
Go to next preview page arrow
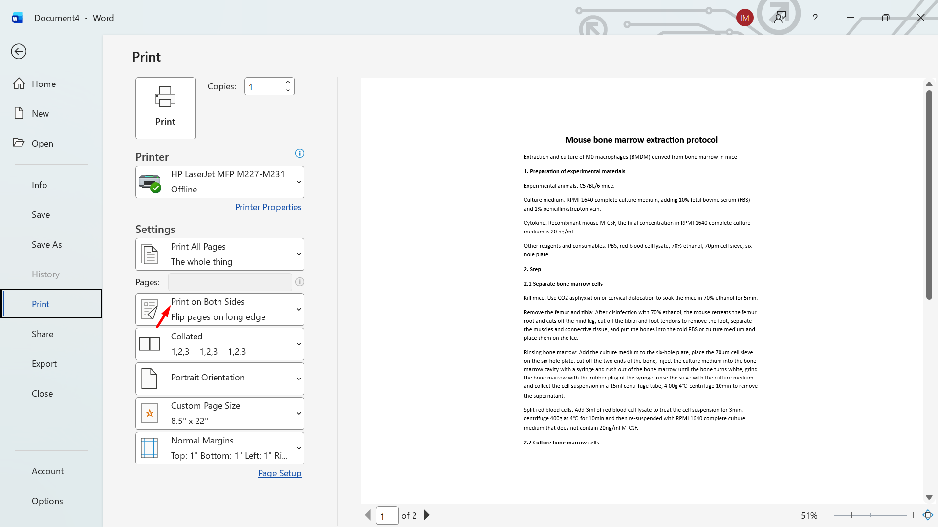coord(427,515)
